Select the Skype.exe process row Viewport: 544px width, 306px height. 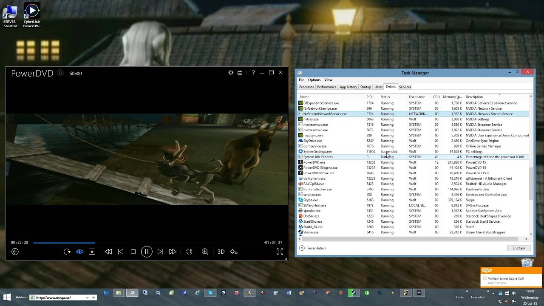414,200
